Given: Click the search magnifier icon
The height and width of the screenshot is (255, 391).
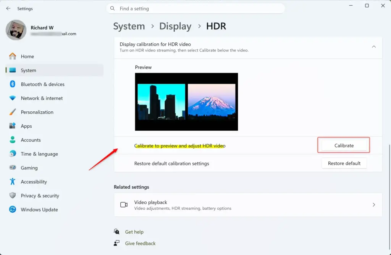Looking at the screenshot, I should tap(113, 8).
